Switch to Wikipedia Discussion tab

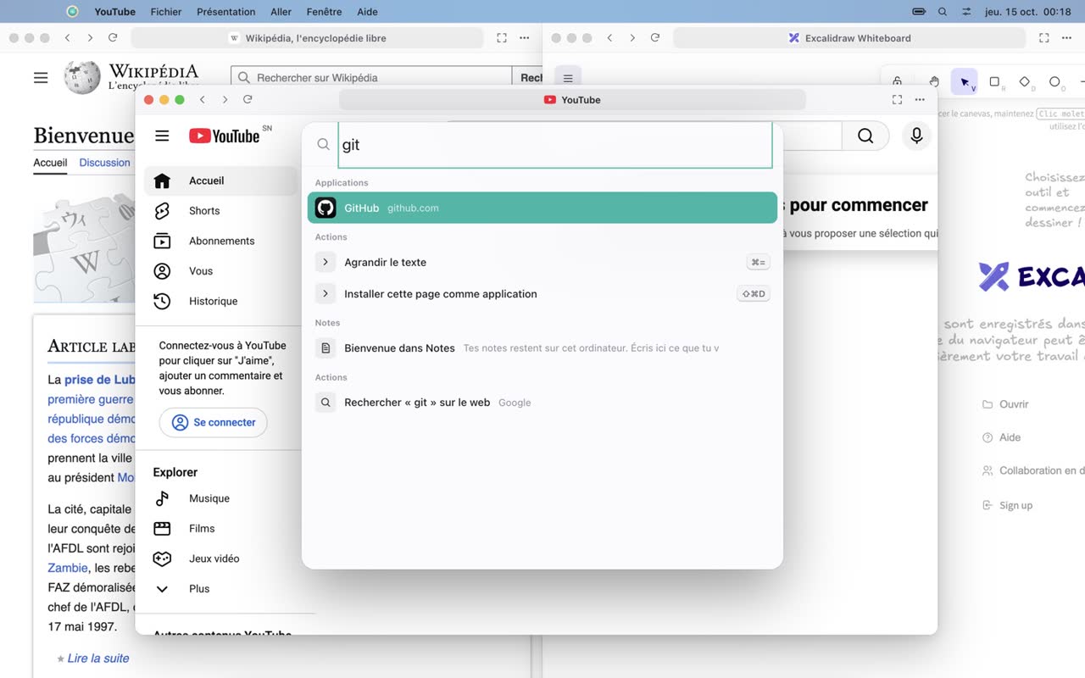tap(104, 163)
